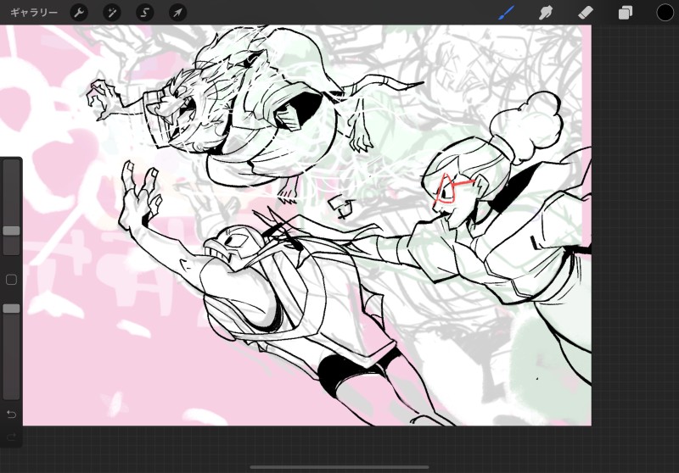The height and width of the screenshot is (473, 679).
Task: Click the brush size slider handle
Action: (11, 231)
